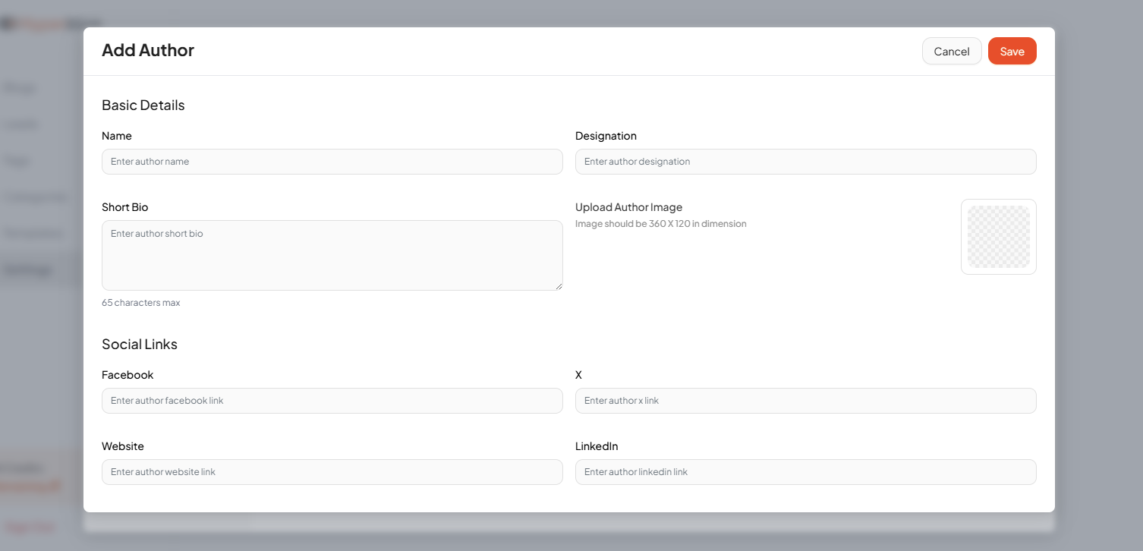Click the Social Links section heading
The image size is (1143, 551).
pos(140,344)
